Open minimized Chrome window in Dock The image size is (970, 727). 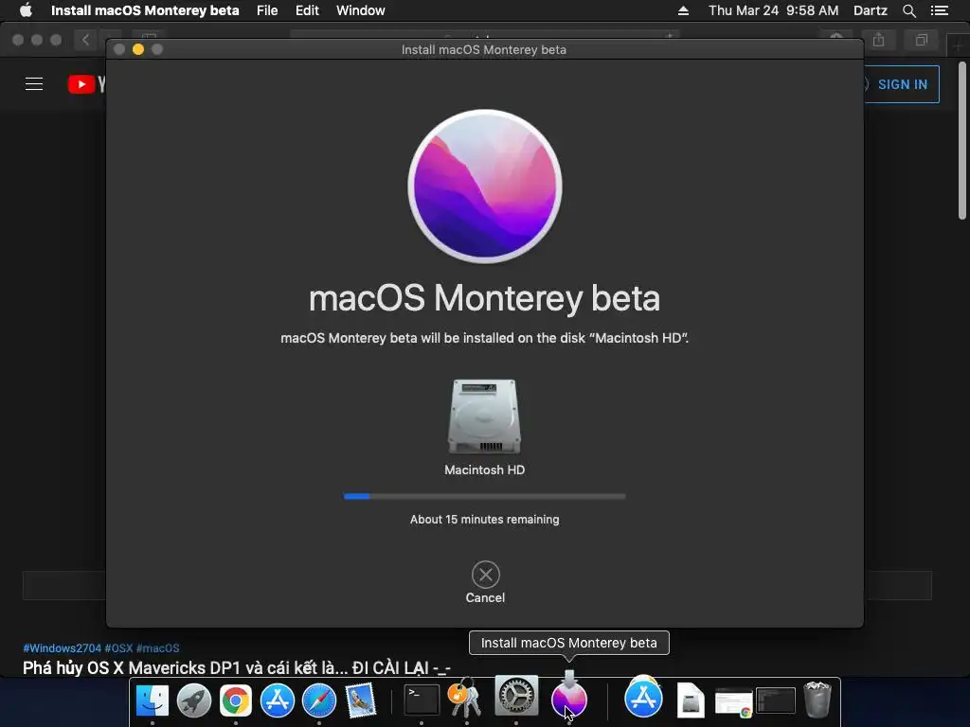point(734,701)
